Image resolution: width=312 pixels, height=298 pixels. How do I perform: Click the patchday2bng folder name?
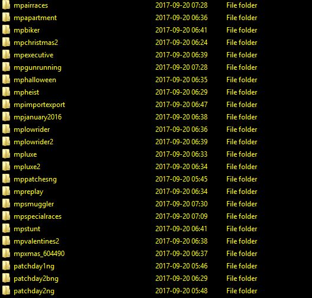tap(36, 278)
